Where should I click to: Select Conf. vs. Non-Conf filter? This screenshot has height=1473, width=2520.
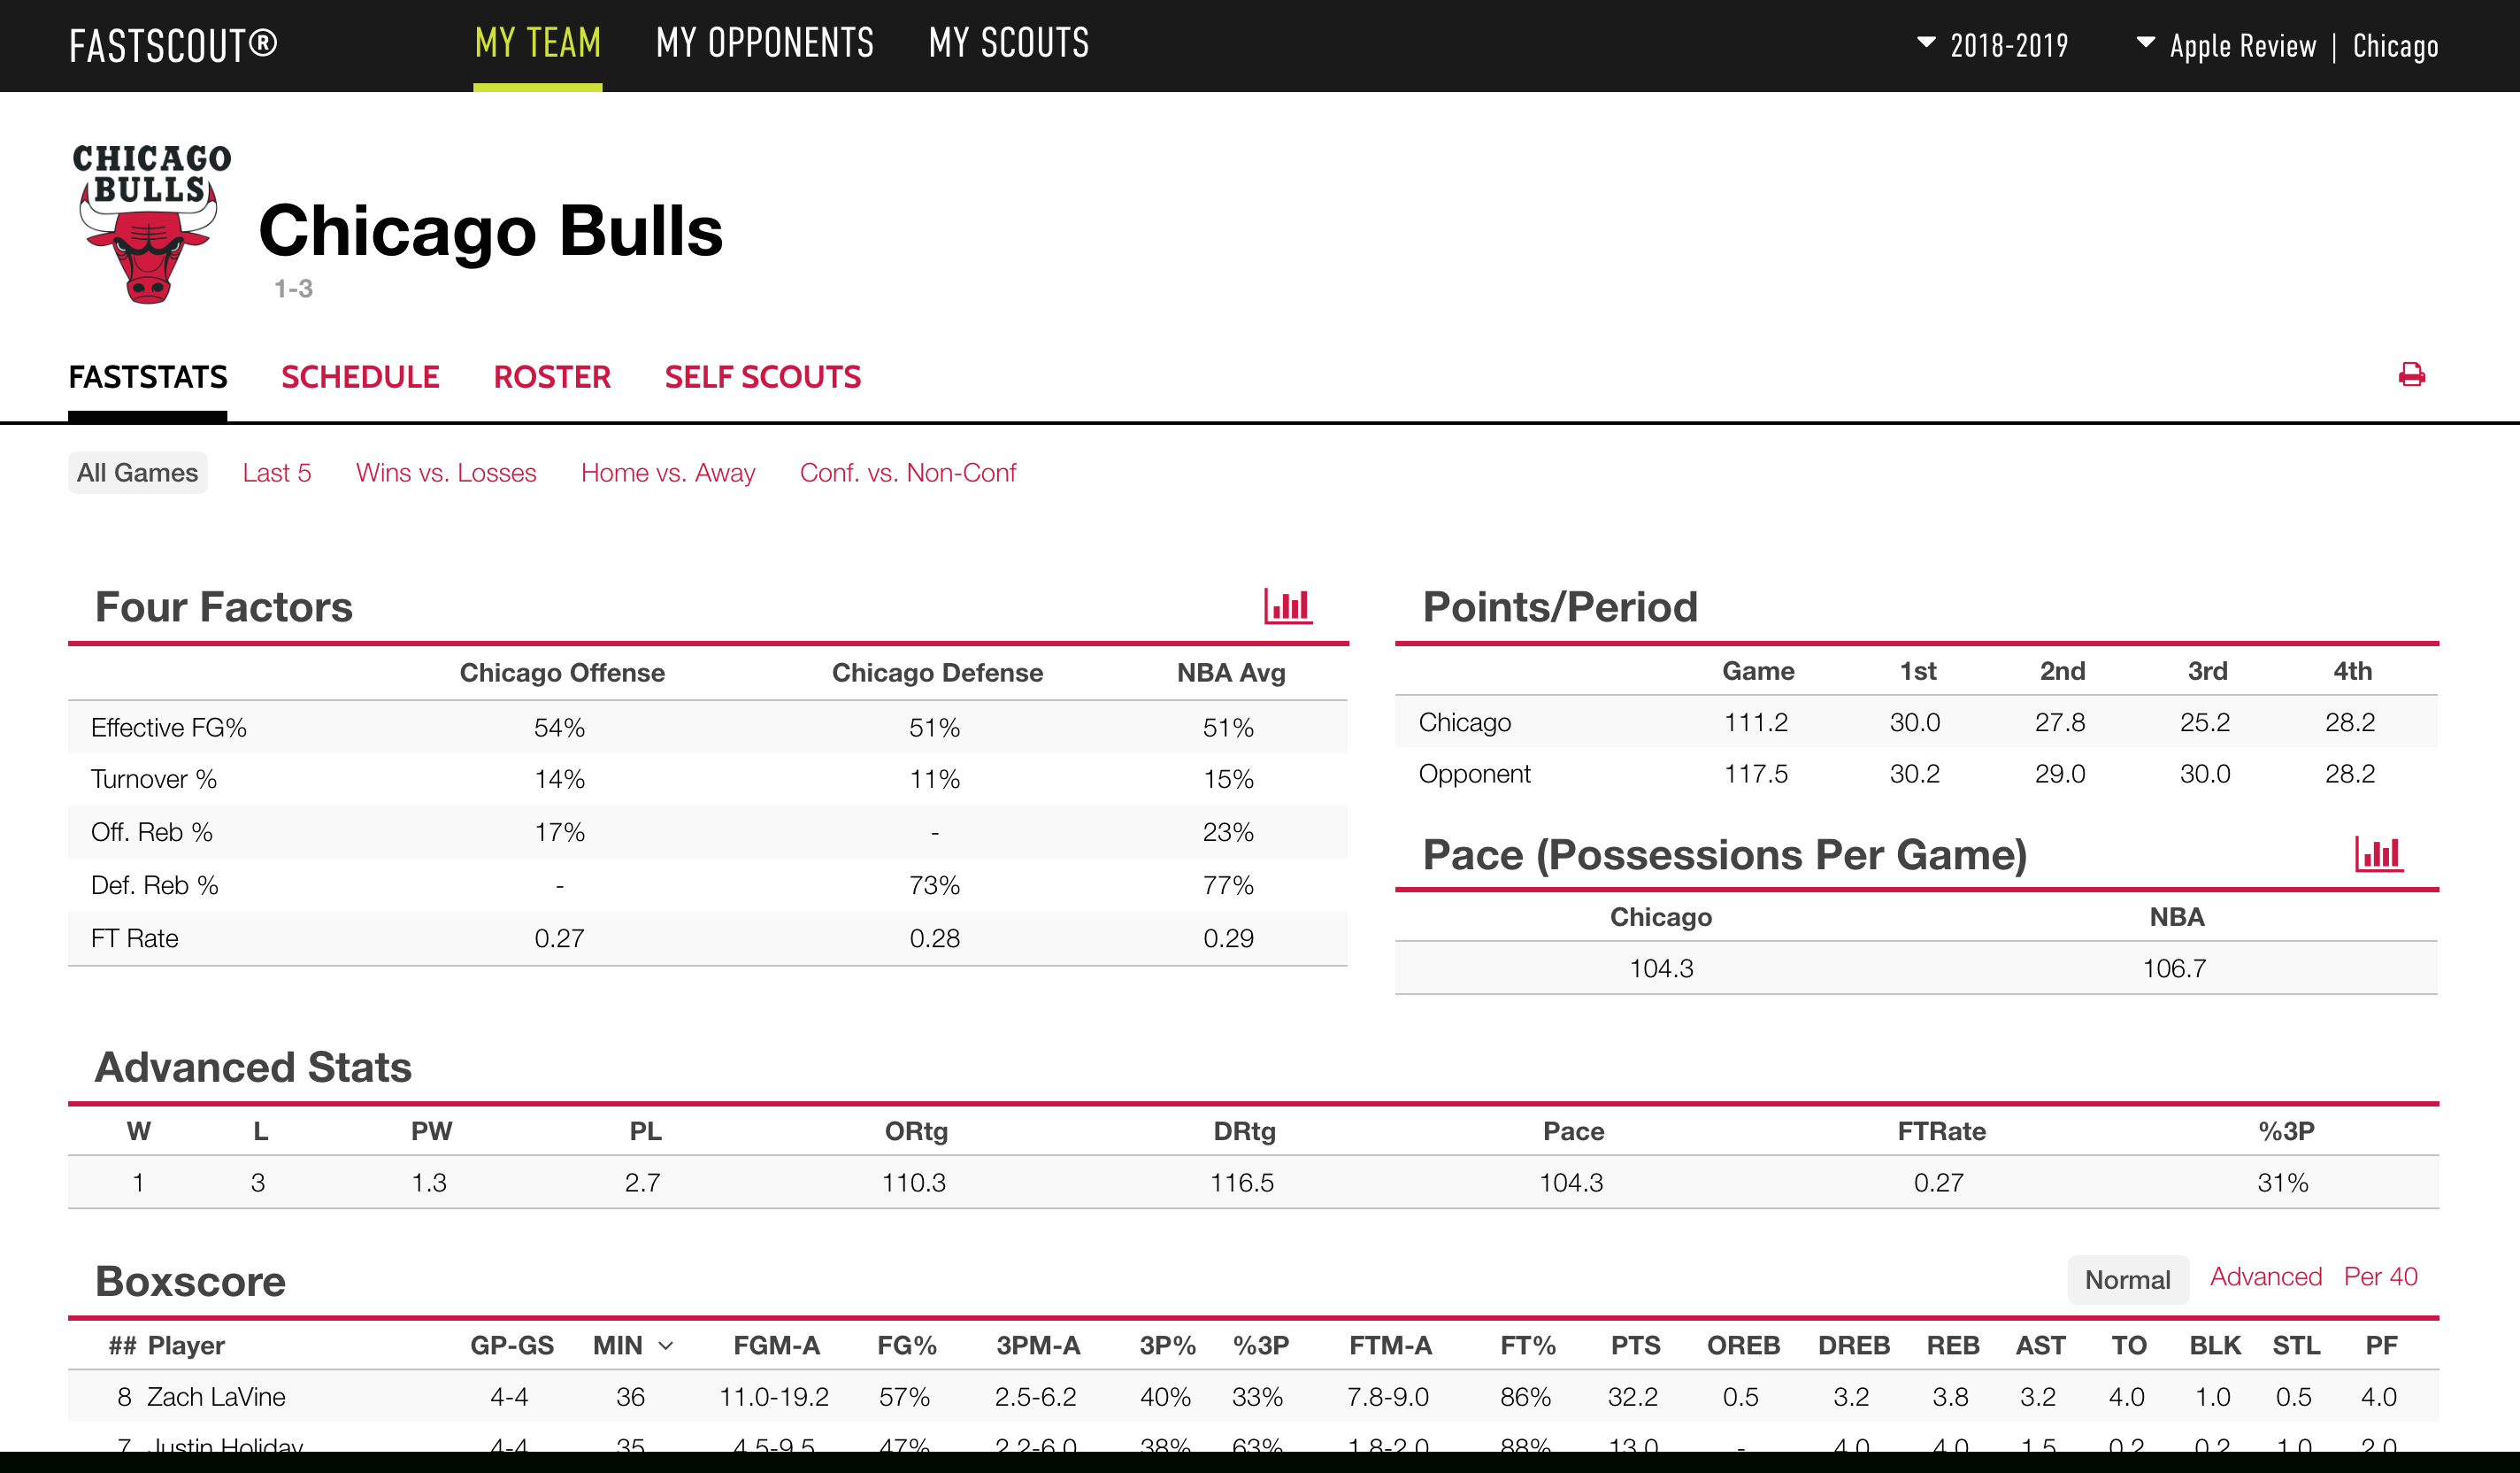pos(908,470)
